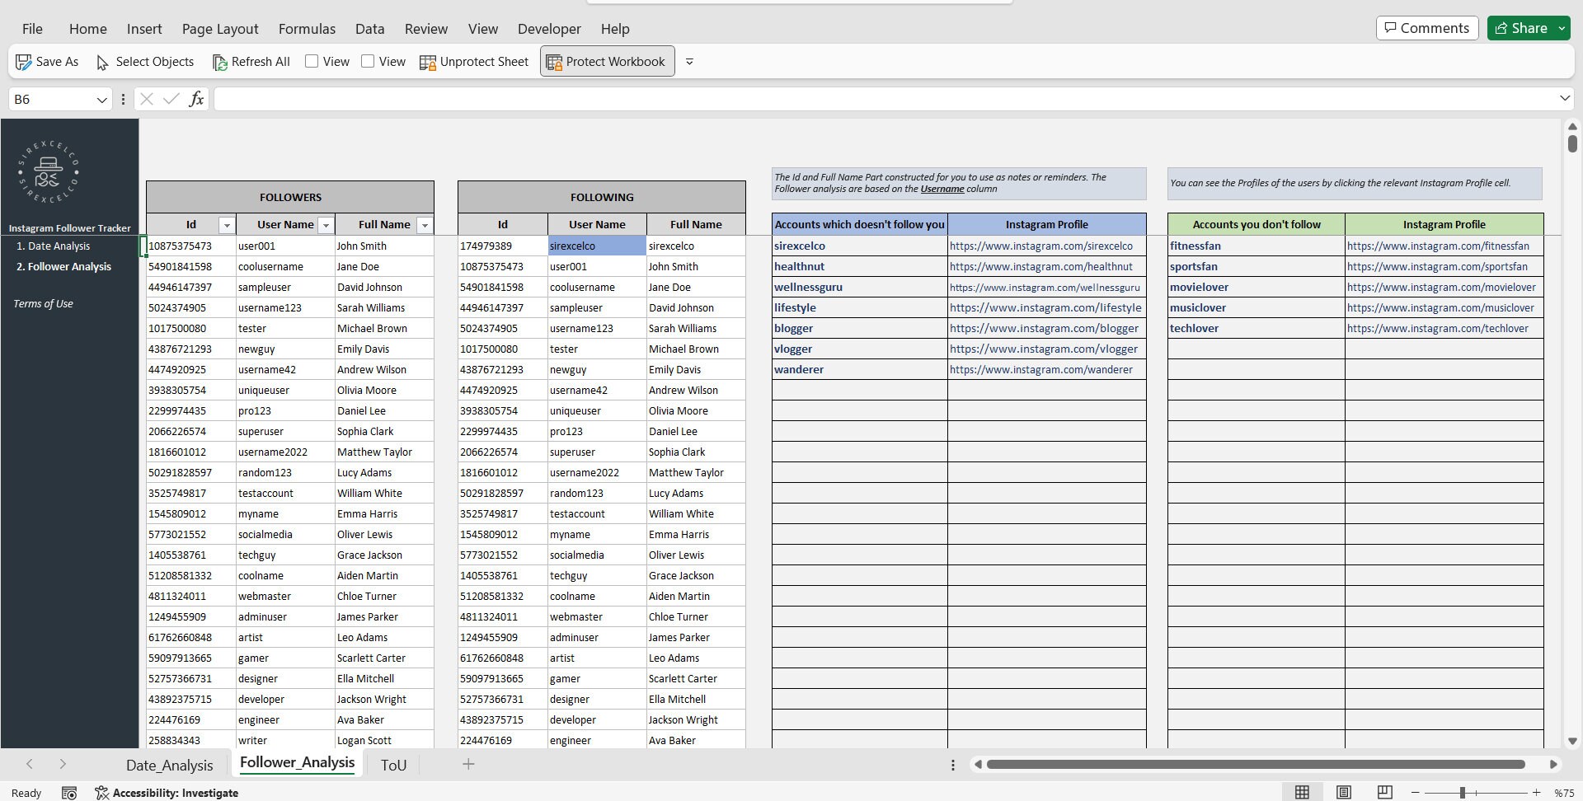Click the Insert Function fx icon
Image resolution: width=1583 pixels, height=801 pixels.
click(196, 99)
